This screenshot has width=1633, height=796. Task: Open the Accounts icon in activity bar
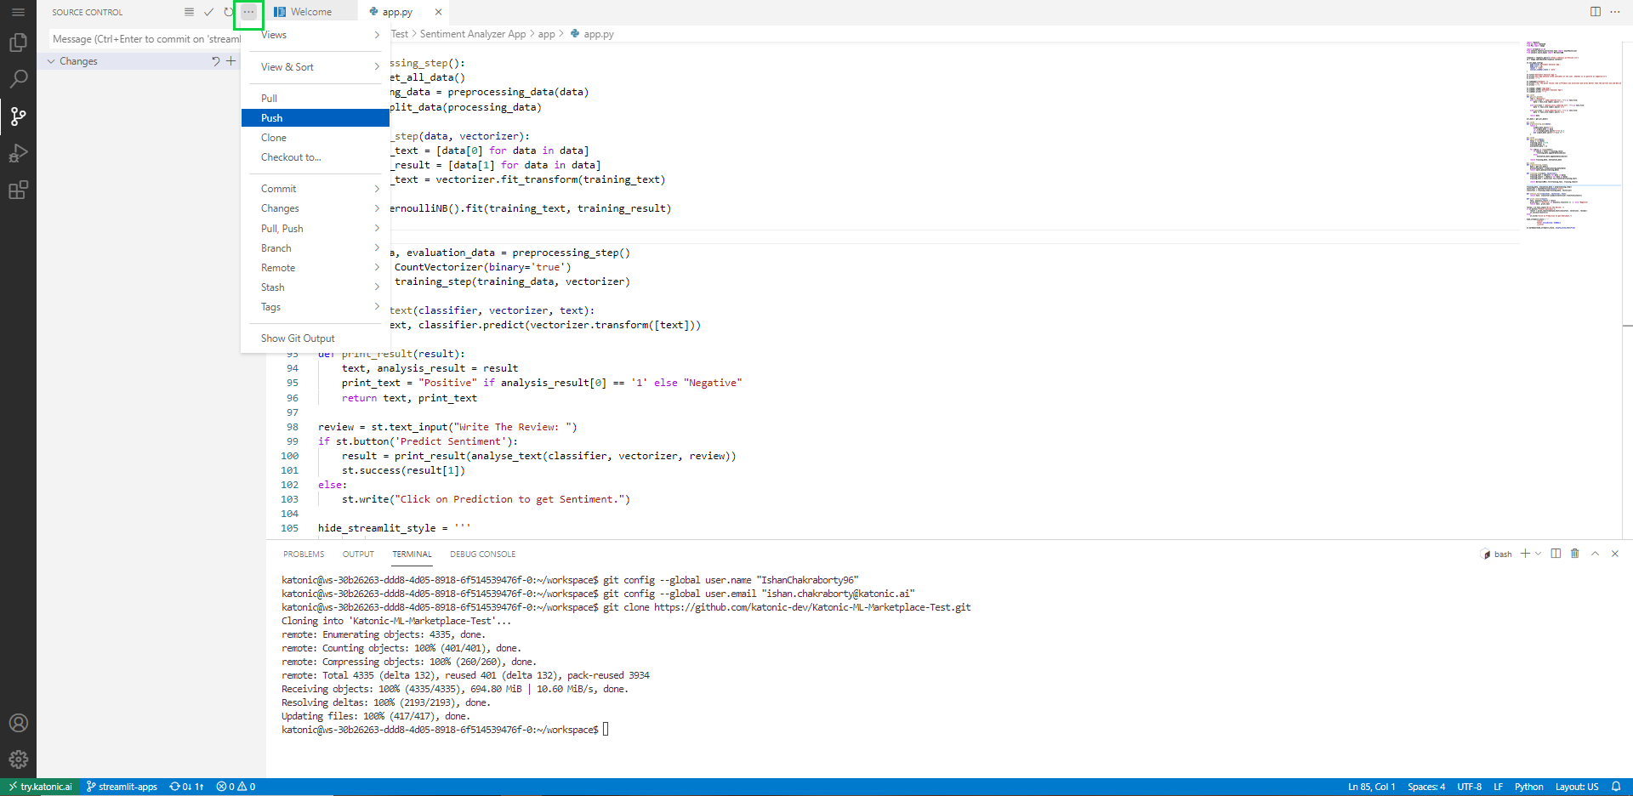tap(18, 723)
